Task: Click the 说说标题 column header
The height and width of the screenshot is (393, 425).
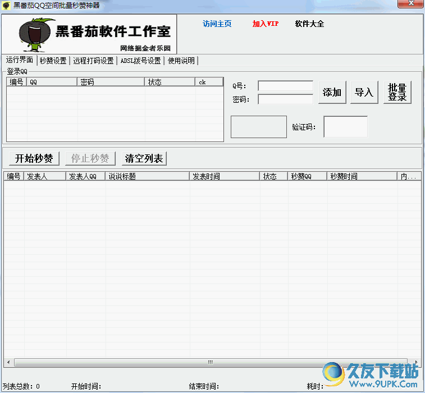Action: tap(148, 176)
